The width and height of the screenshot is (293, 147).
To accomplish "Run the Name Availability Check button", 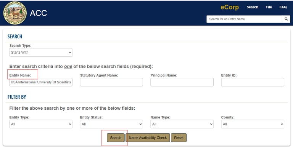I will [148, 138].
